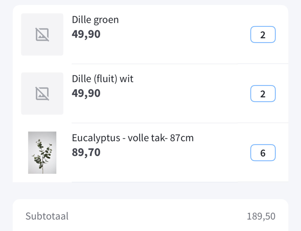301x231 pixels.
Task: Click '87cm' in the Eucalyptus title
Action: [182, 138]
